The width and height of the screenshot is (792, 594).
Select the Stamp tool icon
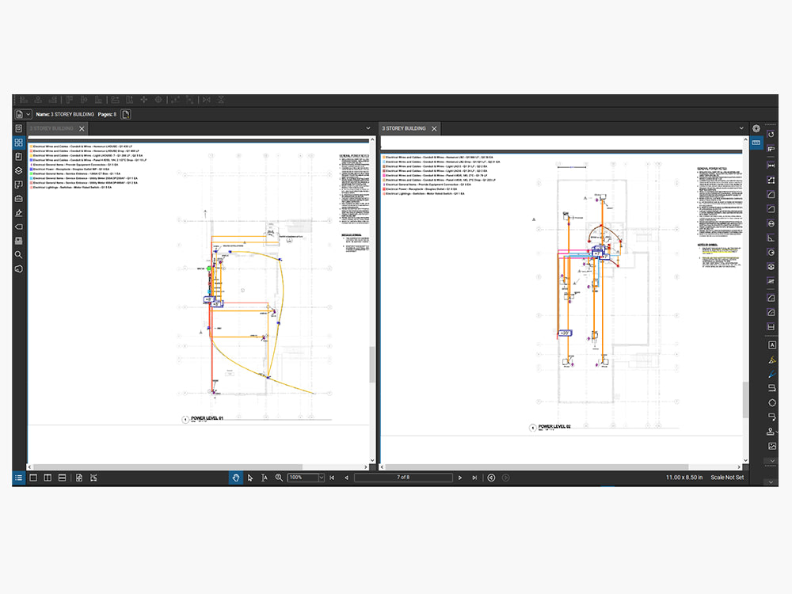(771, 432)
